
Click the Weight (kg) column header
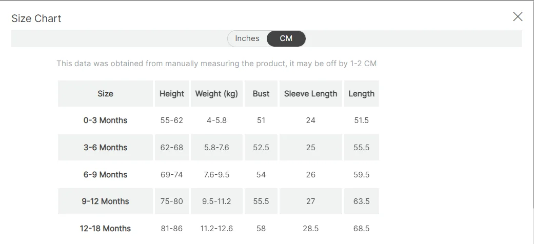(x=216, y=94)
